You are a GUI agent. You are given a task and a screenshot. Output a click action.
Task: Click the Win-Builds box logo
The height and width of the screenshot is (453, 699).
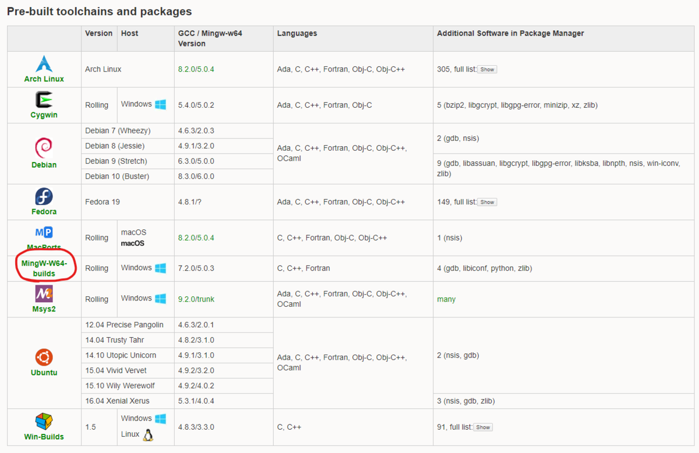(44, 421)
